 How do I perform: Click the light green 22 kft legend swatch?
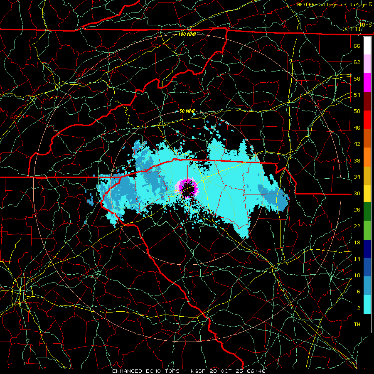point(367,230)
